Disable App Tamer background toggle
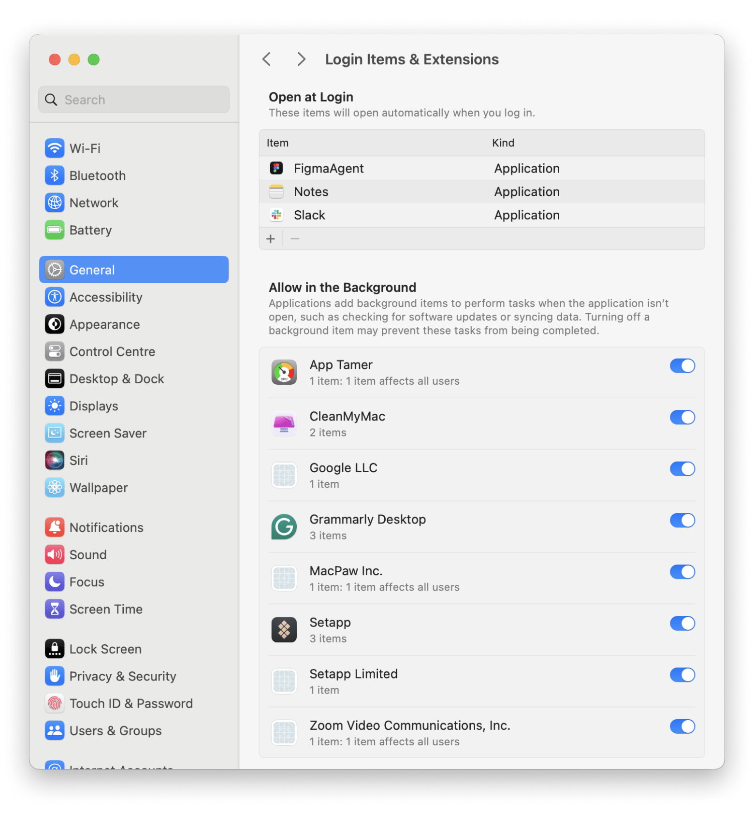Image resolution: width=754 pixels, height=813 pixels. [x=682, y=366]
